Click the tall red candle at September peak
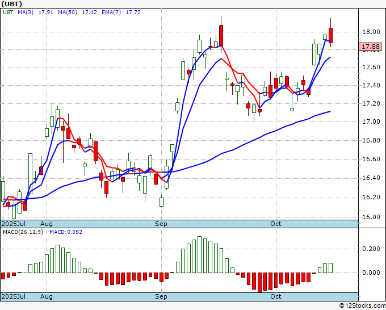The height and width of the screenshot is (310, 386). click(x=221, y=35)
